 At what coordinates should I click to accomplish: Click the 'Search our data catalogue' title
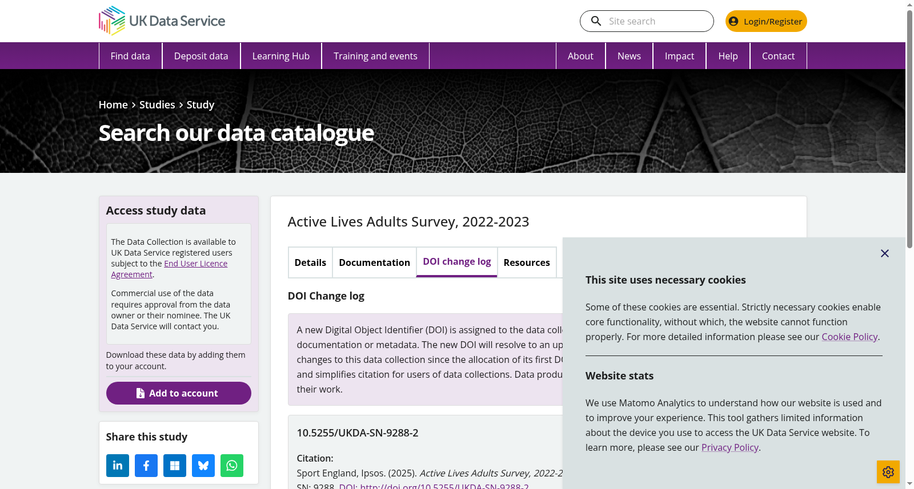click(236, 133)
